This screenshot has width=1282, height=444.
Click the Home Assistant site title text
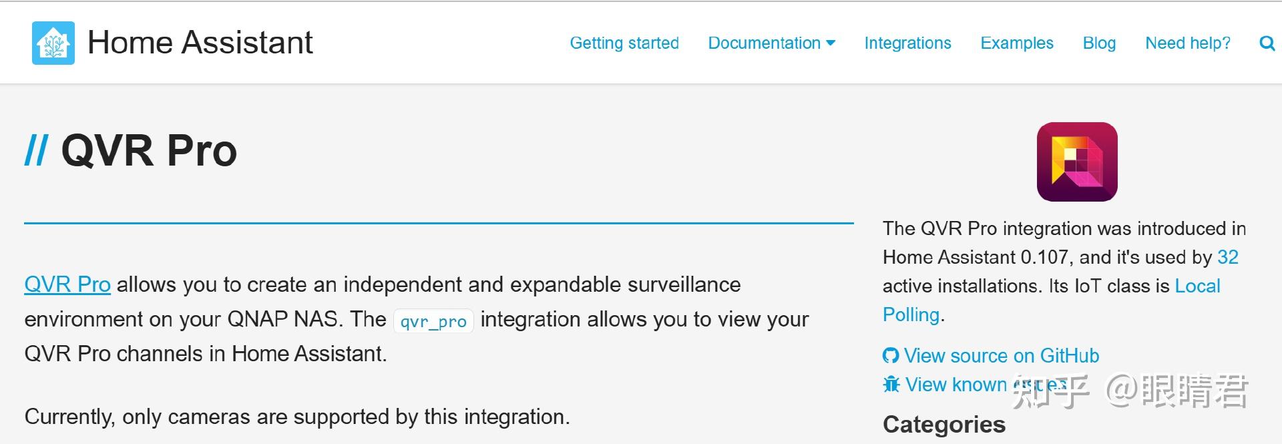click(200, 43)
